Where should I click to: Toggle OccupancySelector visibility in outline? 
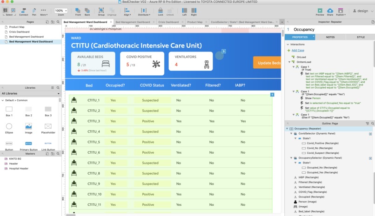pyautogui.click(x=370, y=158)
